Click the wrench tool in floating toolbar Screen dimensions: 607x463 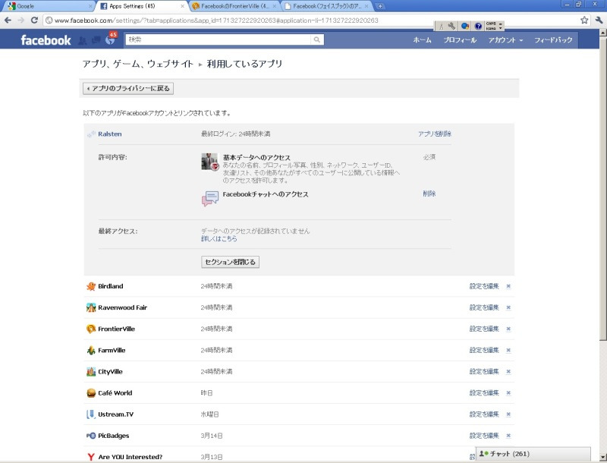click(x=451, y=26)
